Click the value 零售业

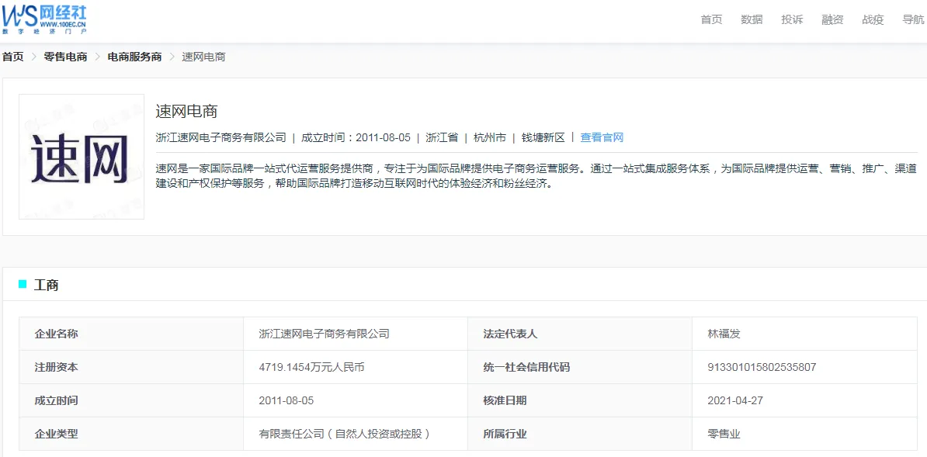(x=724, y=434)
